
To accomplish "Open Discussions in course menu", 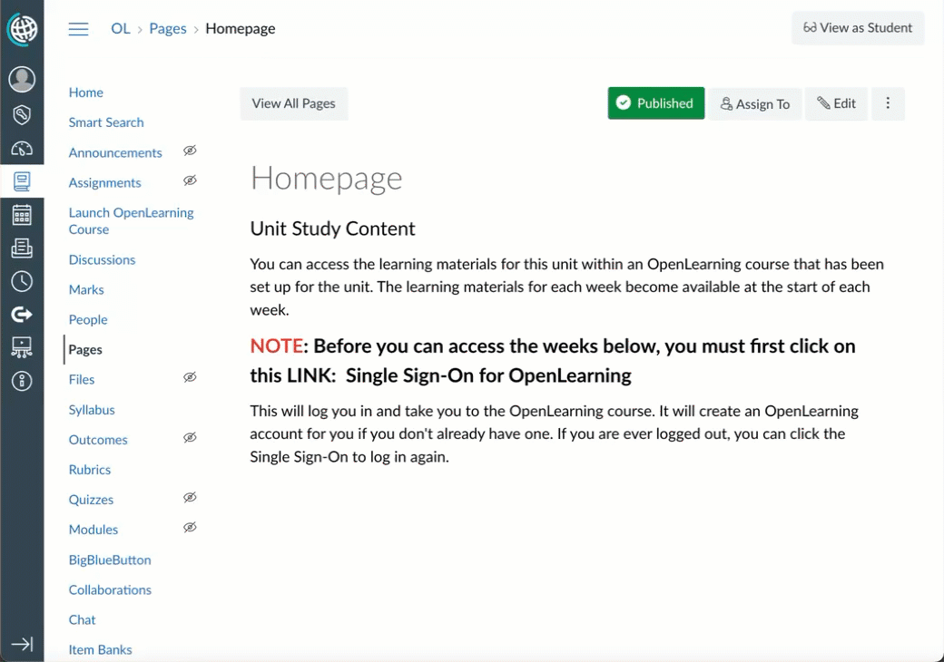I will [x=102, y=259].
